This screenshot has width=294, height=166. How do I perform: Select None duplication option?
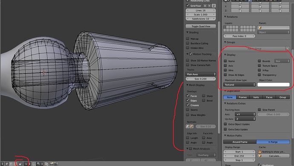(230, 97)
